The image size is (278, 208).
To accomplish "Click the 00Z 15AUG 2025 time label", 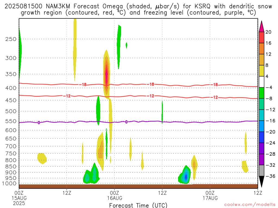I will [19, 198].
